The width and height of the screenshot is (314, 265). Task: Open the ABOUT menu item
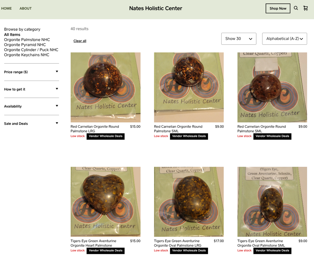click(x=25, y=8)
